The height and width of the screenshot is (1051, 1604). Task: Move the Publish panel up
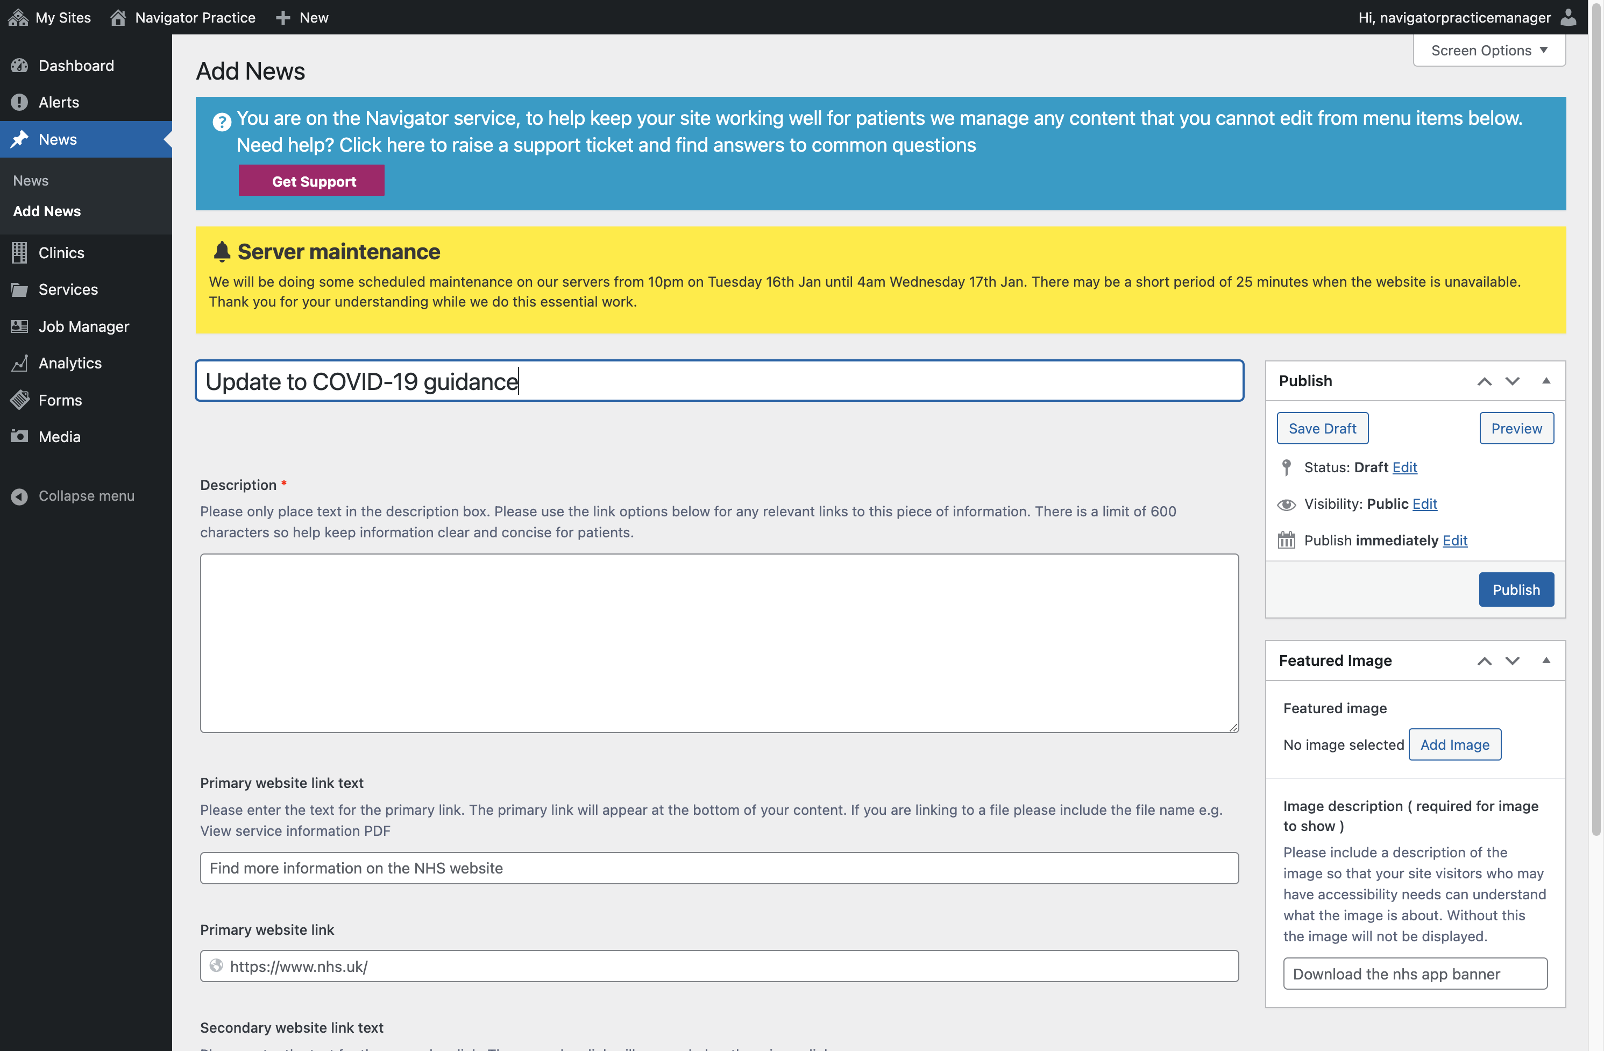(x=1484, y=381)
